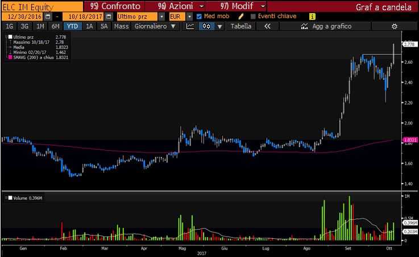
Task: Expand the Ultimo prz field dropdown arrow
Action: click(161, 16)
